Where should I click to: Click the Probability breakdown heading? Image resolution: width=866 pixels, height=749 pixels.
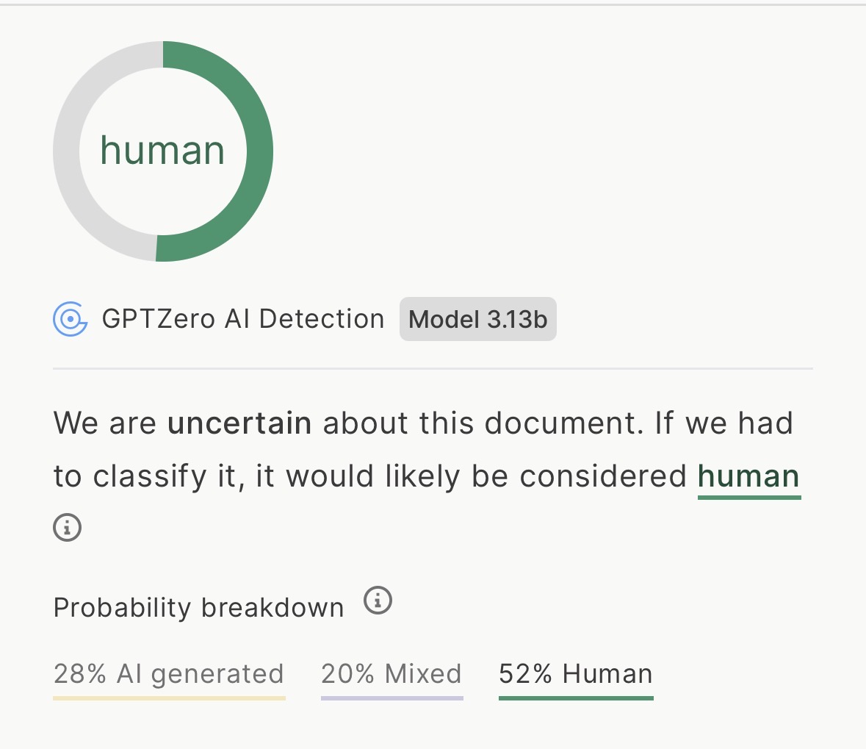(198, 608)
